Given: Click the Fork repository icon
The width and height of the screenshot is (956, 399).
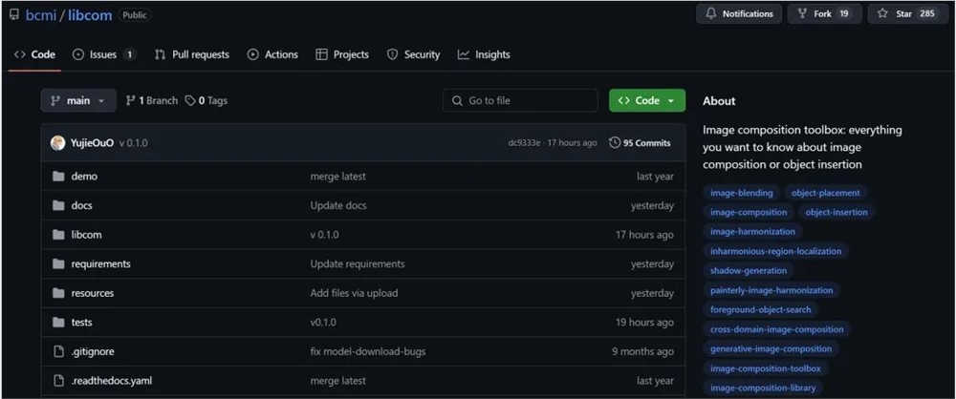Looking at the screenshot, I should click(x=802, y=14).
